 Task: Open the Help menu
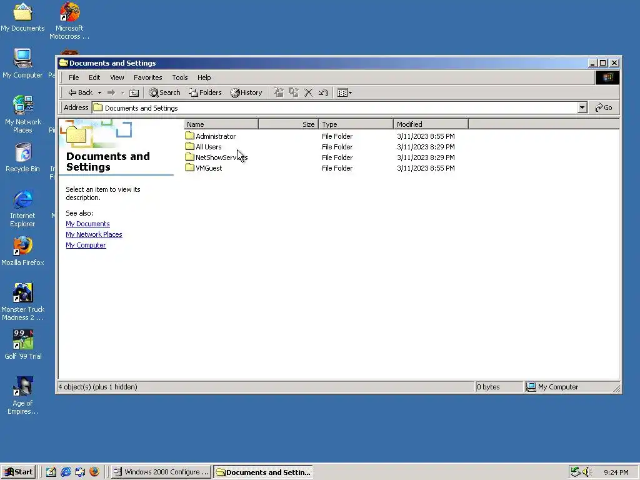tap(204, 77)
